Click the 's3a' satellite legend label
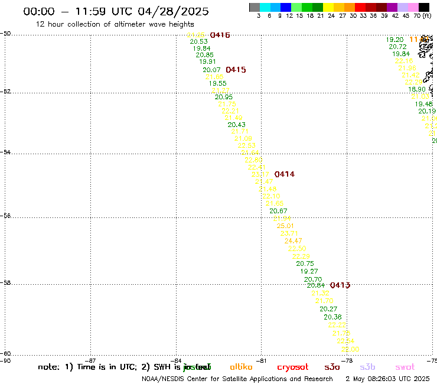The image size is (437, 384). tap(332, 367)
